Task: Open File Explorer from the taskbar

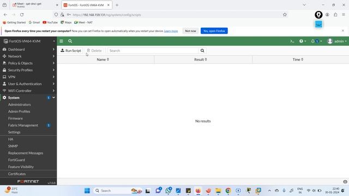Action: tap(218, 191)
